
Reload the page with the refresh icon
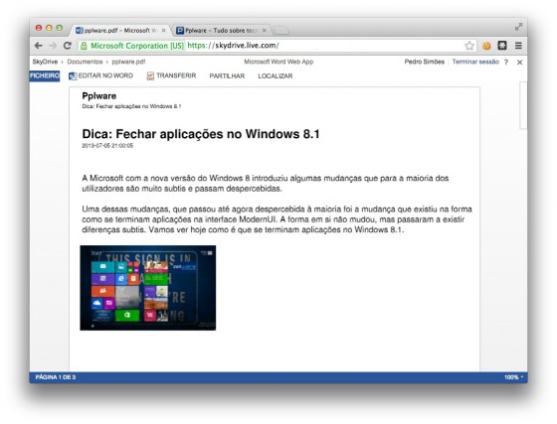[68, 46]
